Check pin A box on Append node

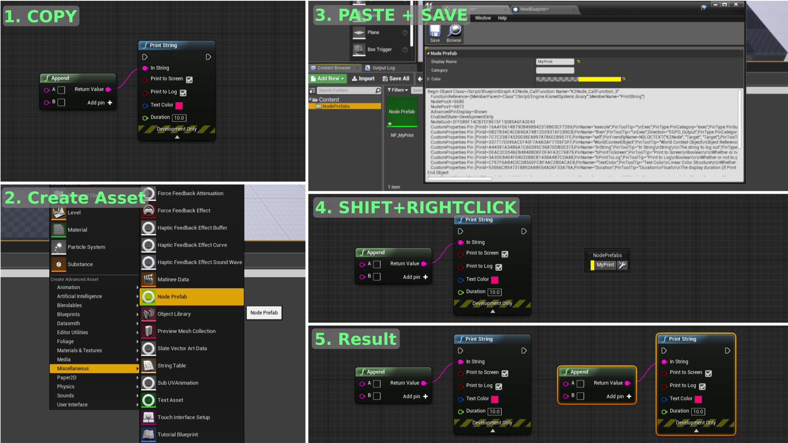click(61, 90)
